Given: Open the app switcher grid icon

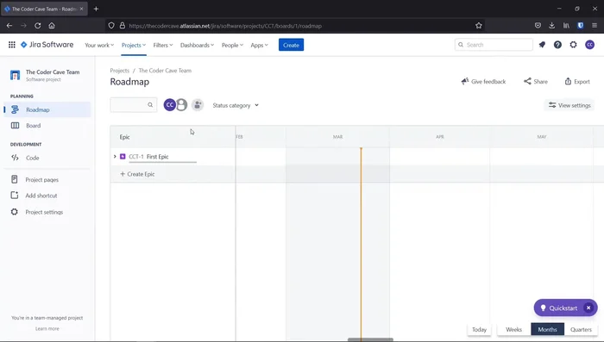Looking at the screenshot, I should 12,45.
